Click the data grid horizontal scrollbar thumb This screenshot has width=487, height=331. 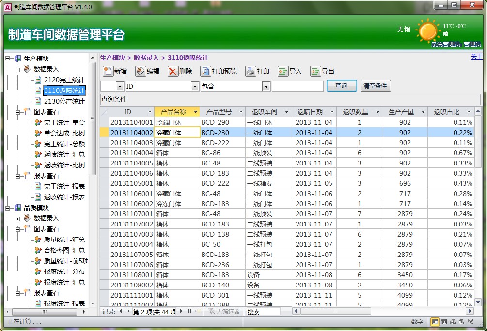click(335, 311)
